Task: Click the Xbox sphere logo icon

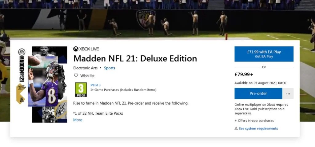Action: tap(76, 49)
